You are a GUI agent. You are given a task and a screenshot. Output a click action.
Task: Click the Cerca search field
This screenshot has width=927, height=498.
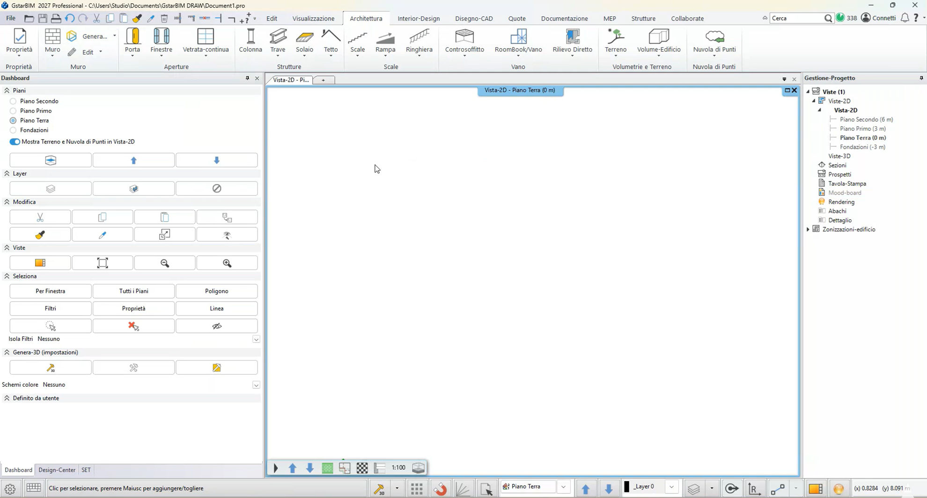(x=797, y=18)
